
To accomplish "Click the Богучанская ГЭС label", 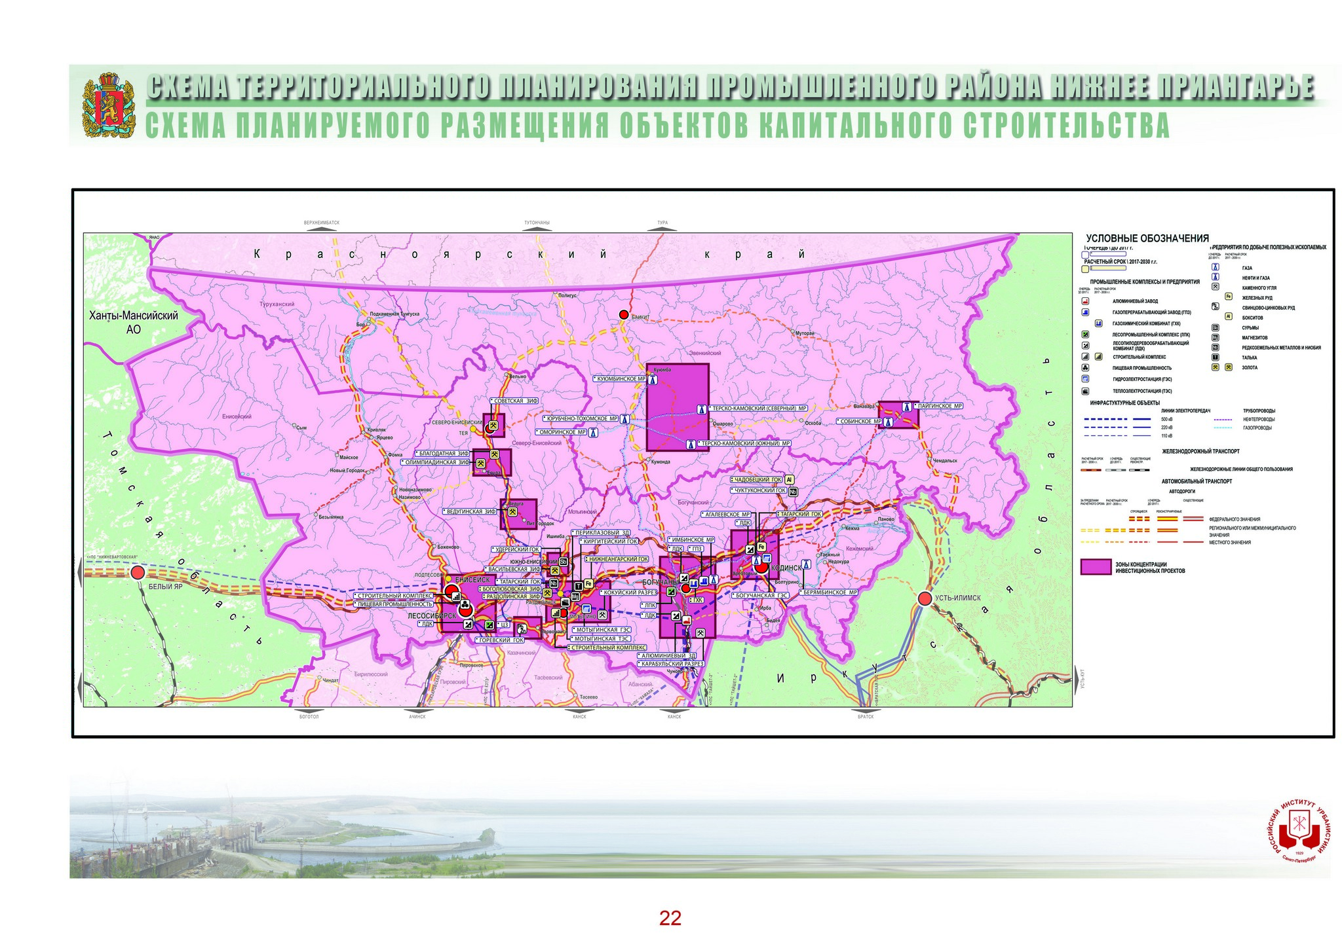I will 761,596.
